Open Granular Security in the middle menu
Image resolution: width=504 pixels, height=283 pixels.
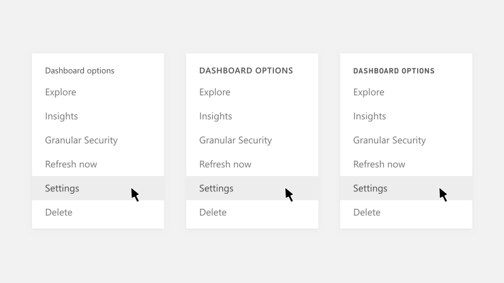[236, 140]
